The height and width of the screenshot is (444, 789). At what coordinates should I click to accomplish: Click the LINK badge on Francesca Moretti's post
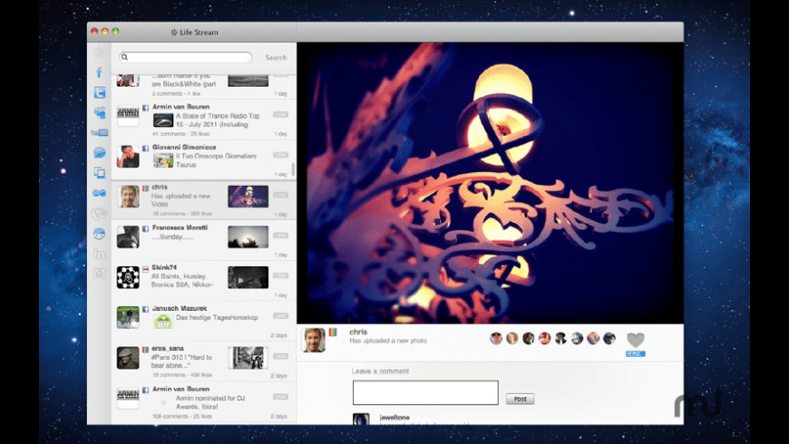(281, 236)
